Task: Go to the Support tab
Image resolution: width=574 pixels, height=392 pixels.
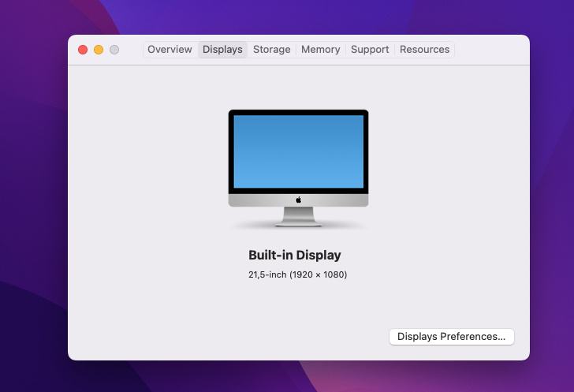Action: tap(370, 50)
